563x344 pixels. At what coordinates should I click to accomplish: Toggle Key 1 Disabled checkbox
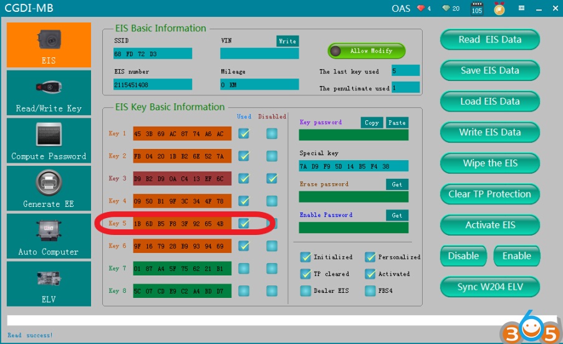pos(272,134)
